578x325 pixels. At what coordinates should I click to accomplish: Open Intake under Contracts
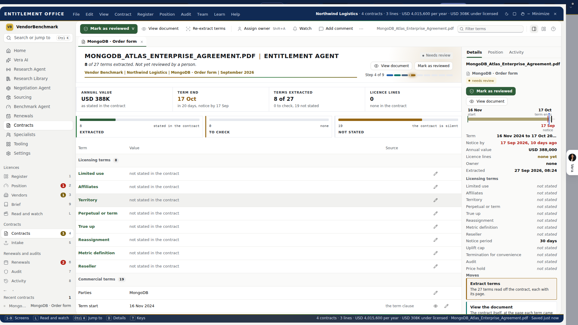tap(37, 243)
